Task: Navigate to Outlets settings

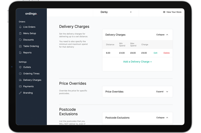Action: 27,67
